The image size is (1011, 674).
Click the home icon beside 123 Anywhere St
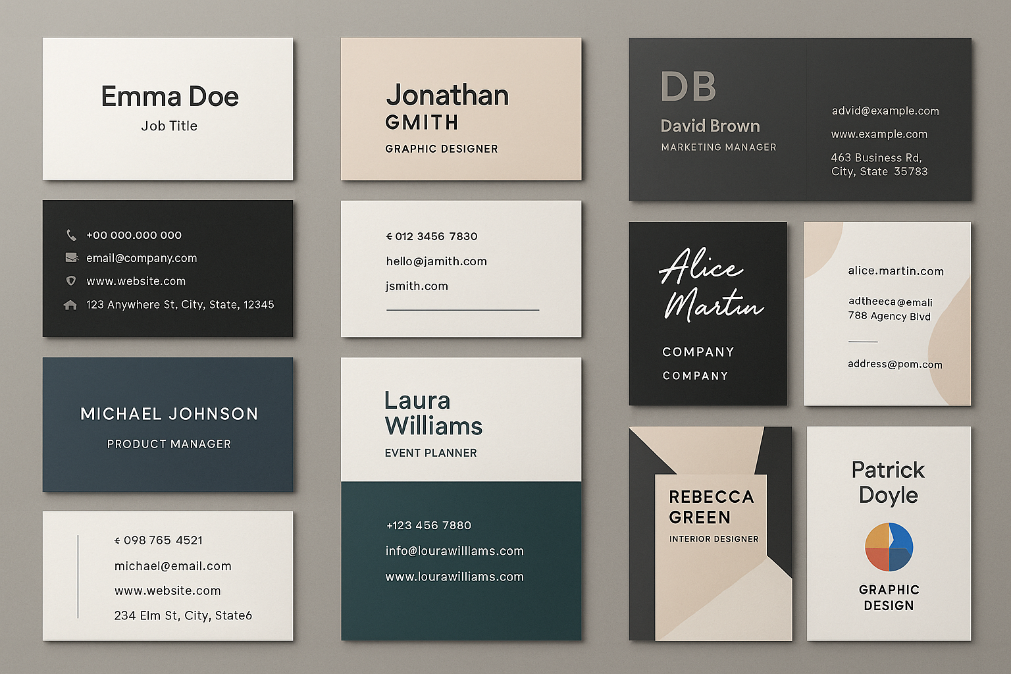[70, 305]
